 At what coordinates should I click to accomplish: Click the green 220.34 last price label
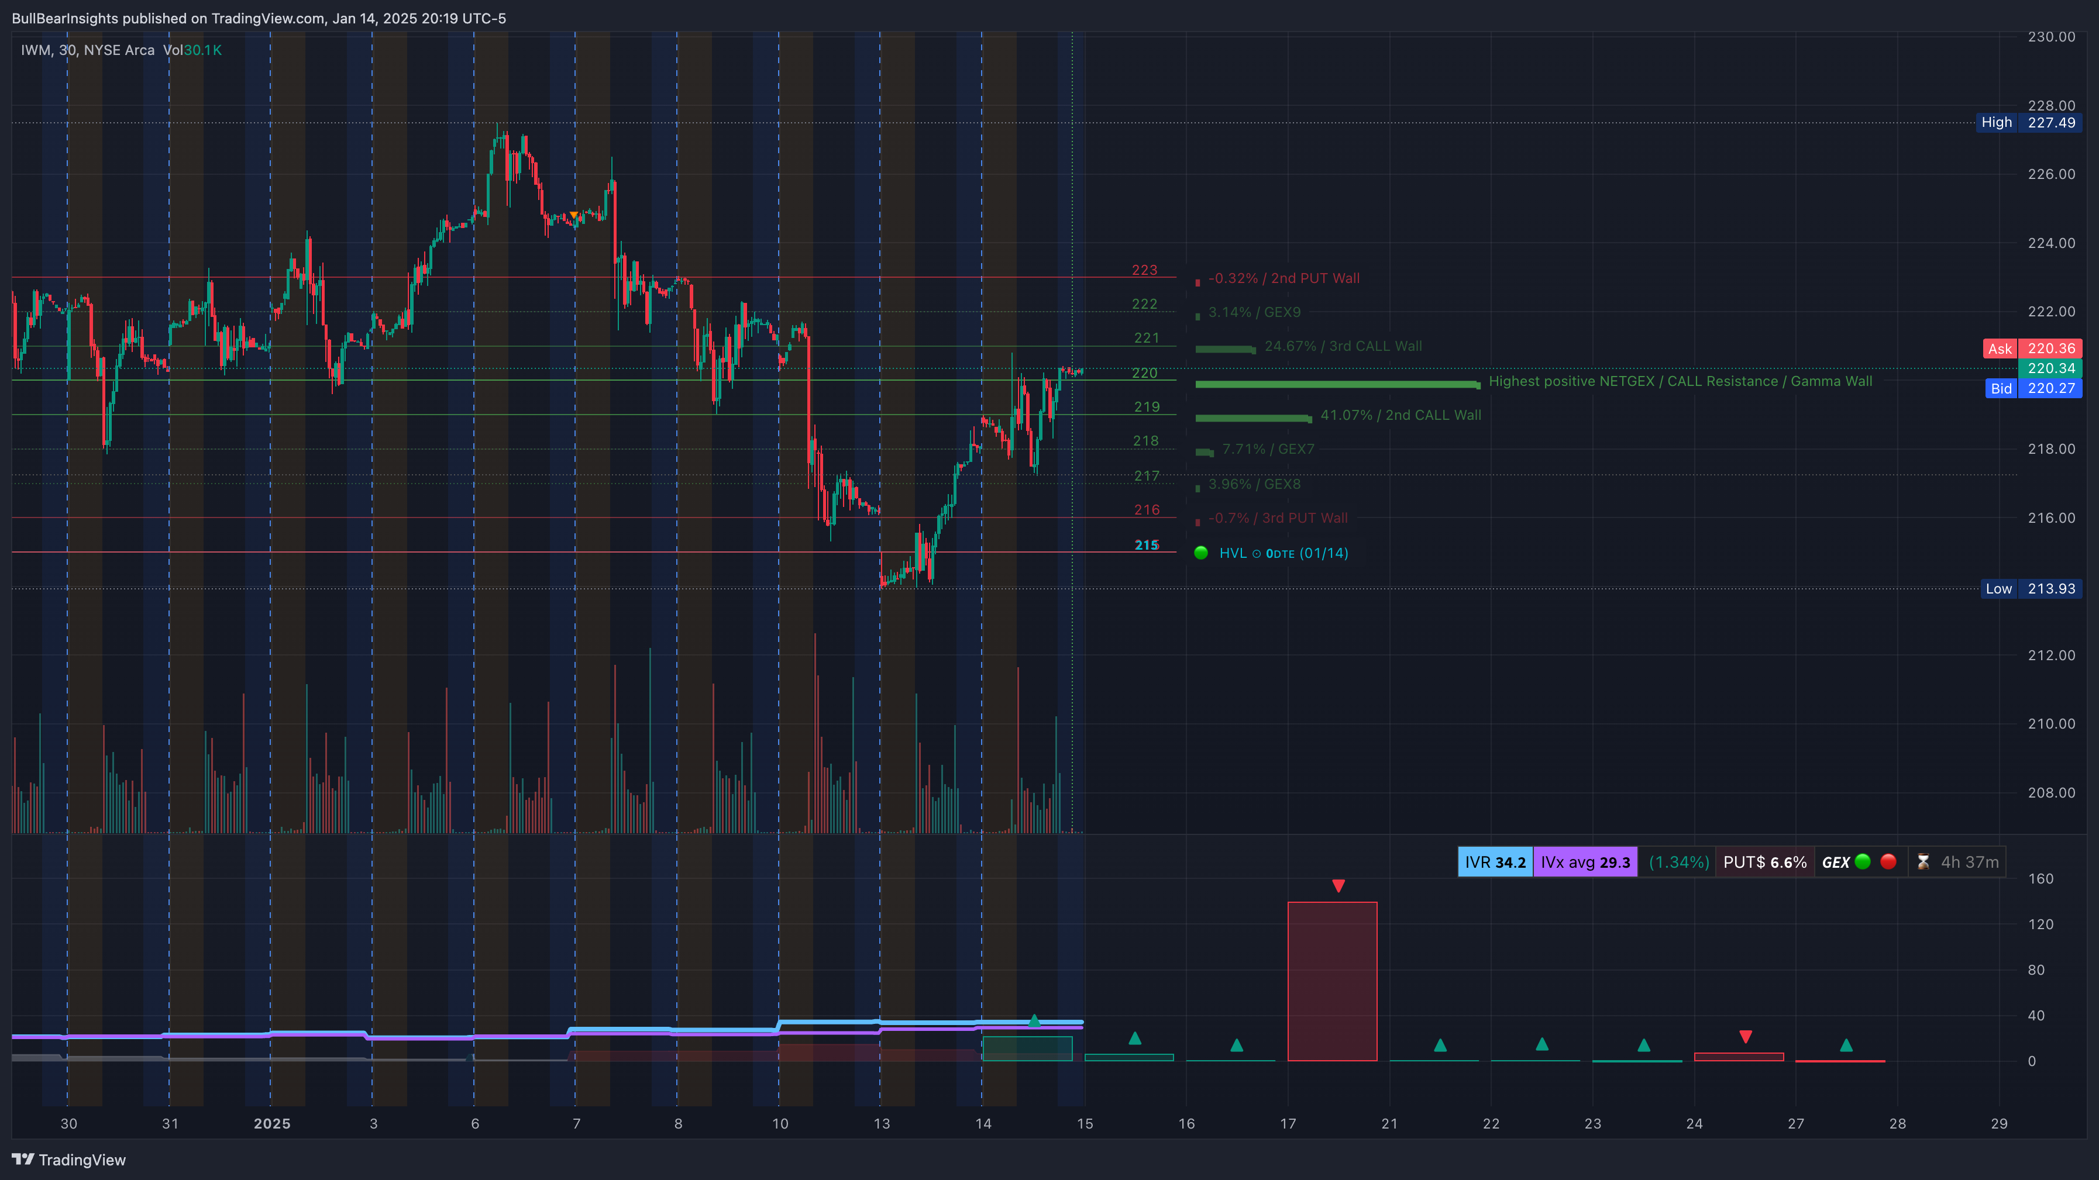pos(2050,368)
